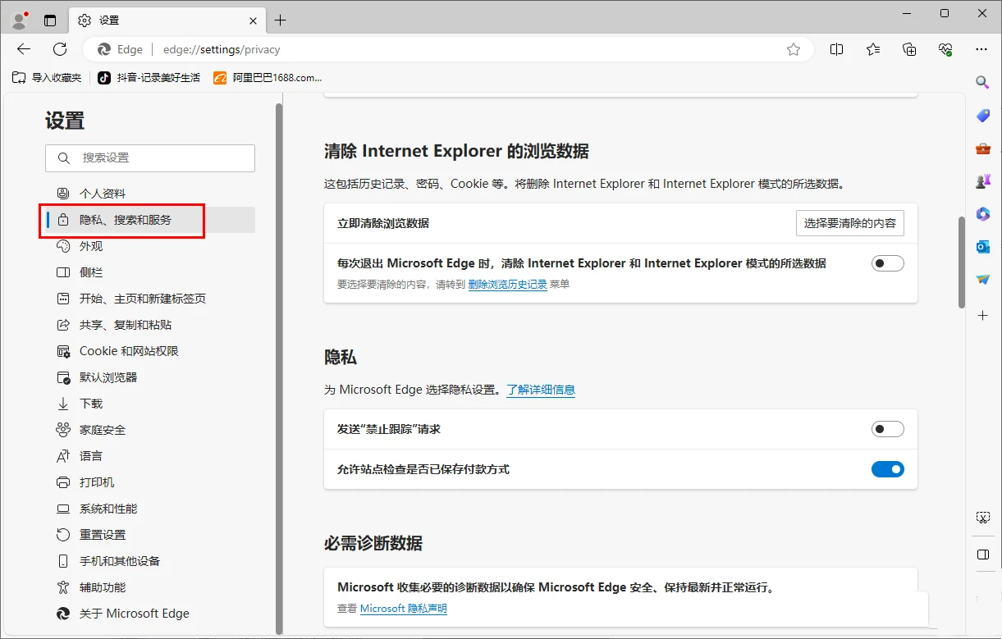Open 开始、主页和新建标签页 settings

pyautogui.click(x=150, y=299)
